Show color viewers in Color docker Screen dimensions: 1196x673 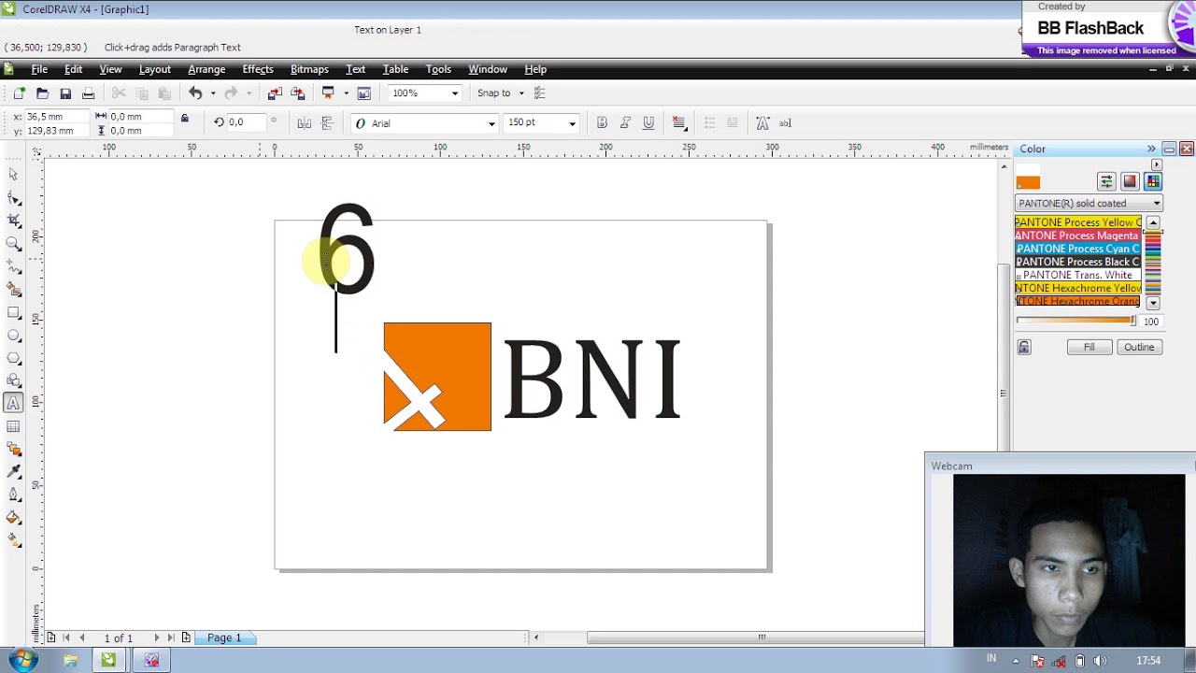point(1130,181)
